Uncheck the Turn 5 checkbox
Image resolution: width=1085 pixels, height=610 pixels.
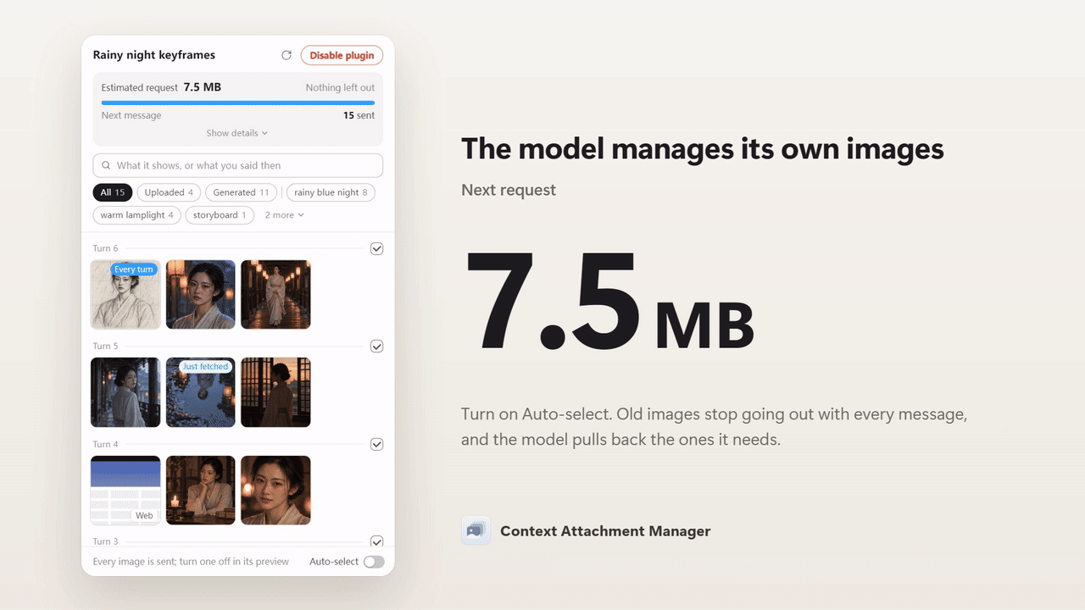coord(377,346)
